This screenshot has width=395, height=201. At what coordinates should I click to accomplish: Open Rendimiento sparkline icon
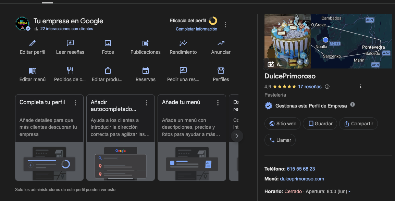183,43
